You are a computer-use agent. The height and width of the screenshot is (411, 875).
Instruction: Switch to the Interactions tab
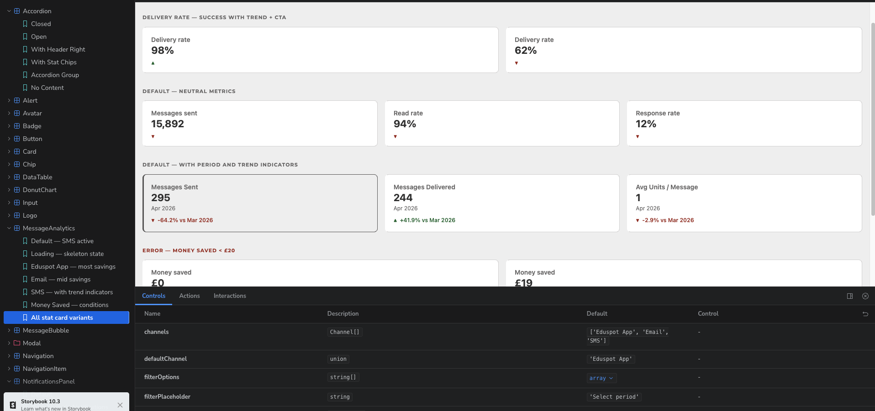(230, 296)
